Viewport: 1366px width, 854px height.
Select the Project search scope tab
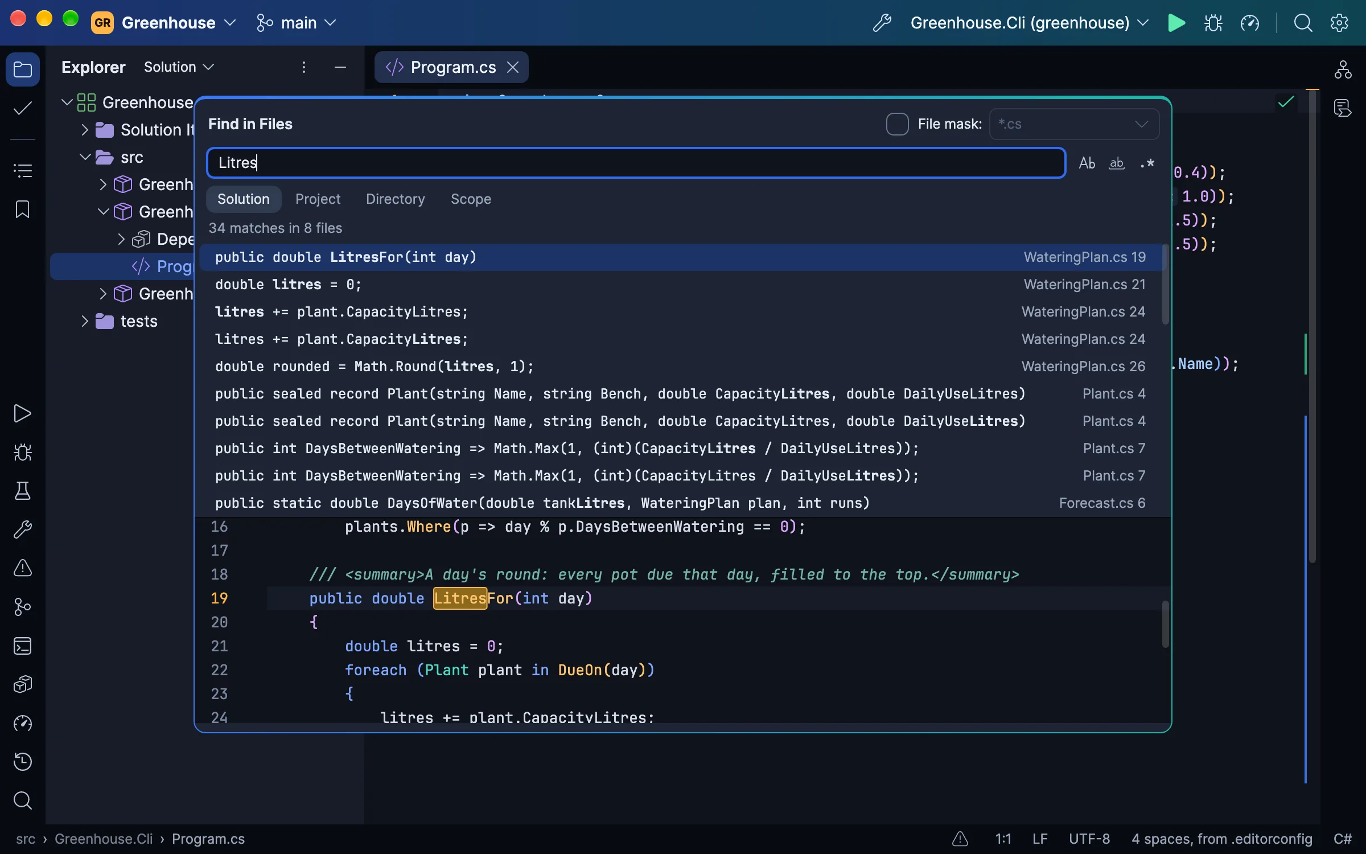coord(318,199)
